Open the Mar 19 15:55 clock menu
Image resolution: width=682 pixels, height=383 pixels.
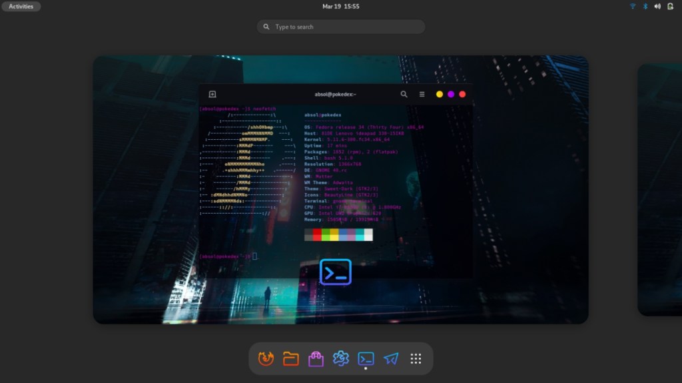(x=340, y=7)
